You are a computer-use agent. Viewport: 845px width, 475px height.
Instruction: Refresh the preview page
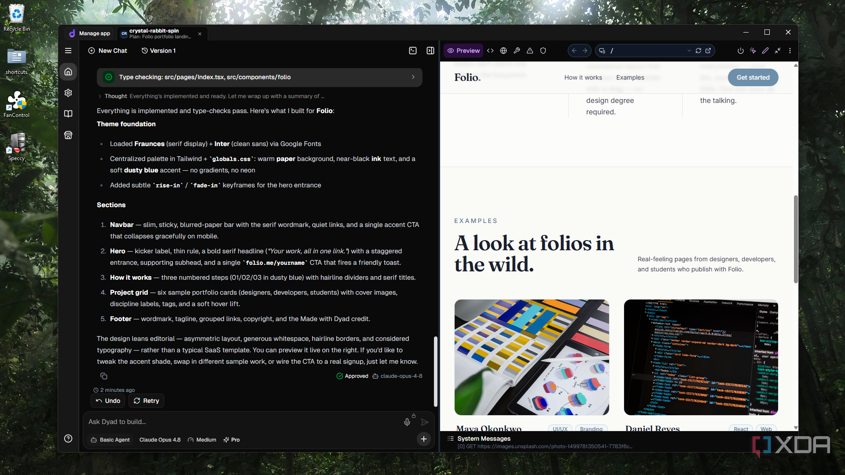coord(698,51)
